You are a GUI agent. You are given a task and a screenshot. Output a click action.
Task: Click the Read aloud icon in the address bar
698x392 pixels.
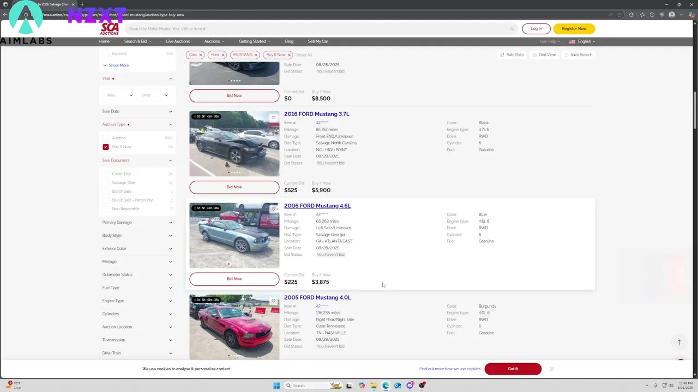pos(610,15)
